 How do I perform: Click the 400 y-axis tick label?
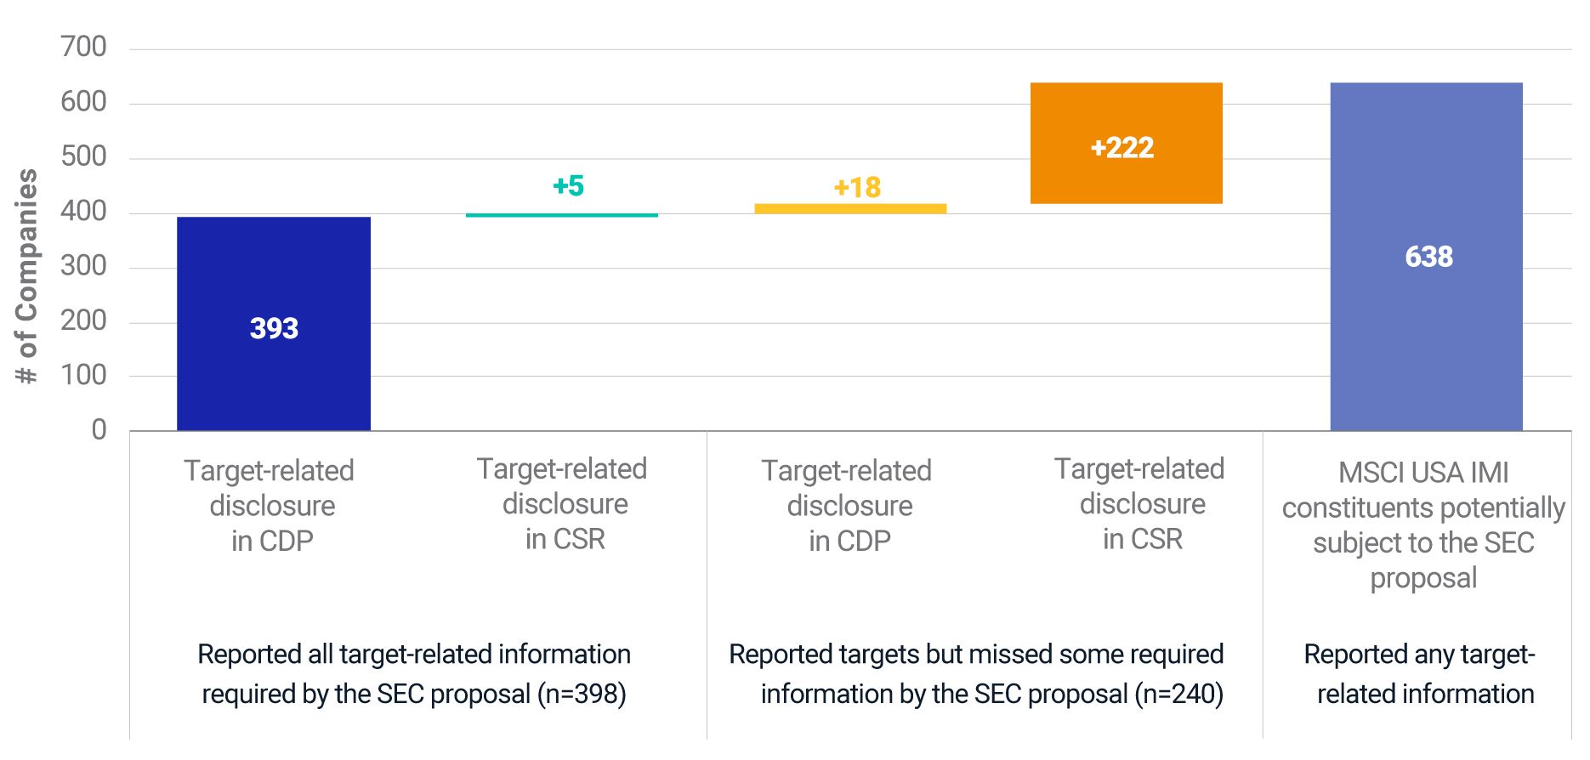83,211
